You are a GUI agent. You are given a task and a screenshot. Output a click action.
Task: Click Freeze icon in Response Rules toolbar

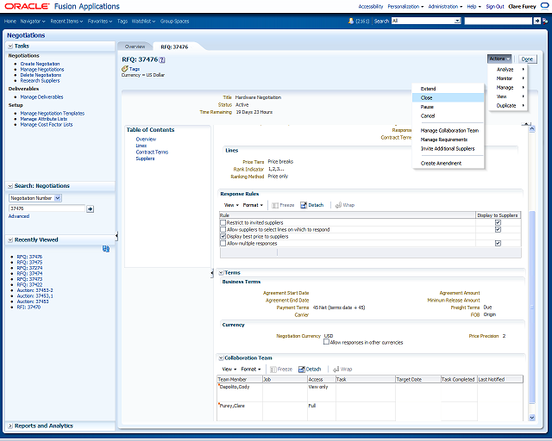point(275,205)
